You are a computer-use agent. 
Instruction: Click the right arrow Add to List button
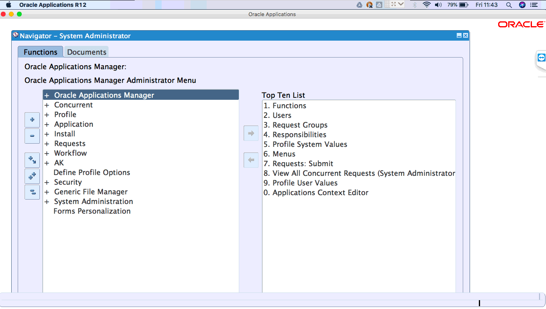[251, 133]
